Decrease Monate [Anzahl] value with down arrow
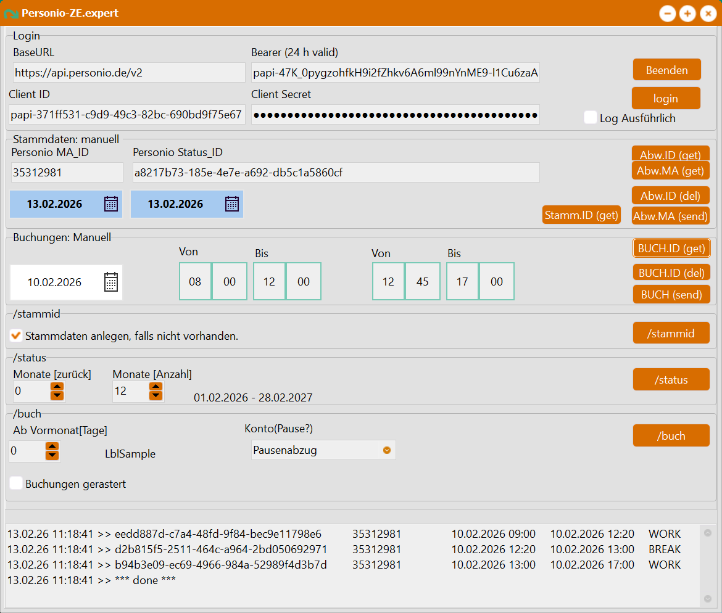This screenshot has height=613, width=722. coord(156,395)
